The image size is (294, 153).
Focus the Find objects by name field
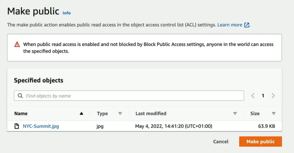point(129,96)
